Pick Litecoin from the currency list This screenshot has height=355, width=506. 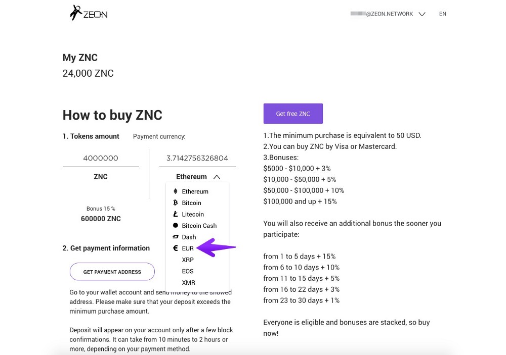[x=193, y=214]
